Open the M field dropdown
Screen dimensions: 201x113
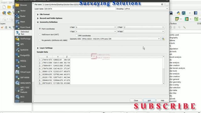pos(144,31)
